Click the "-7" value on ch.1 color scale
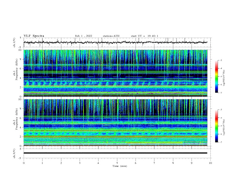This screenshot has height=183, width=237. point(221,93)
